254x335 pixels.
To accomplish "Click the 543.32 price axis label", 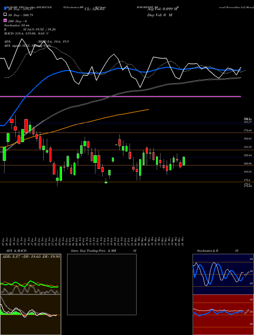I will (x=249, y=147).
